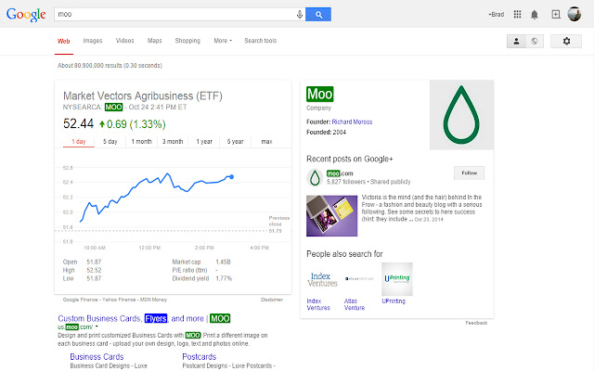This screenshot has width=594, height=371.
Task: Click the Feedback link
Action: click(x=476, y=323)
